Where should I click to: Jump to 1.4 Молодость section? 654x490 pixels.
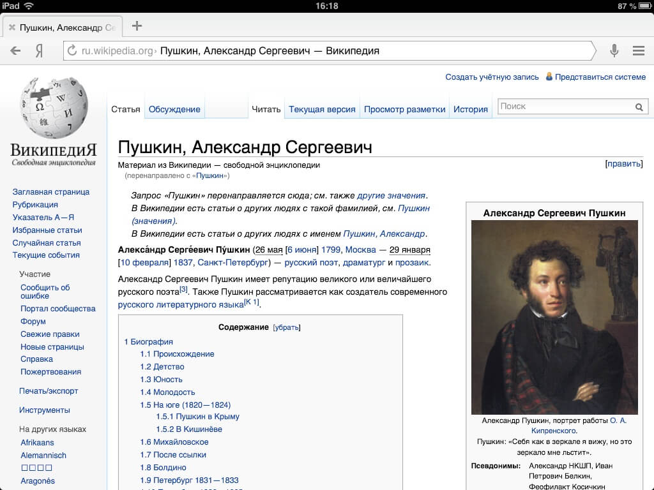pos(168,392)
